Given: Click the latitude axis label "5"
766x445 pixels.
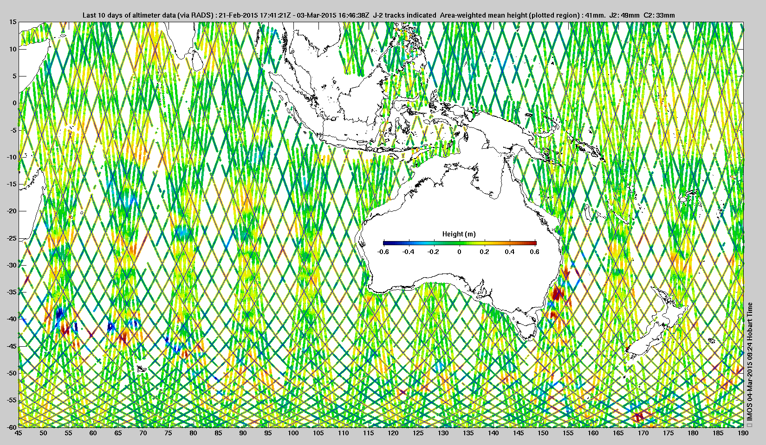Looking at the screenshot, I should point(14,76).
